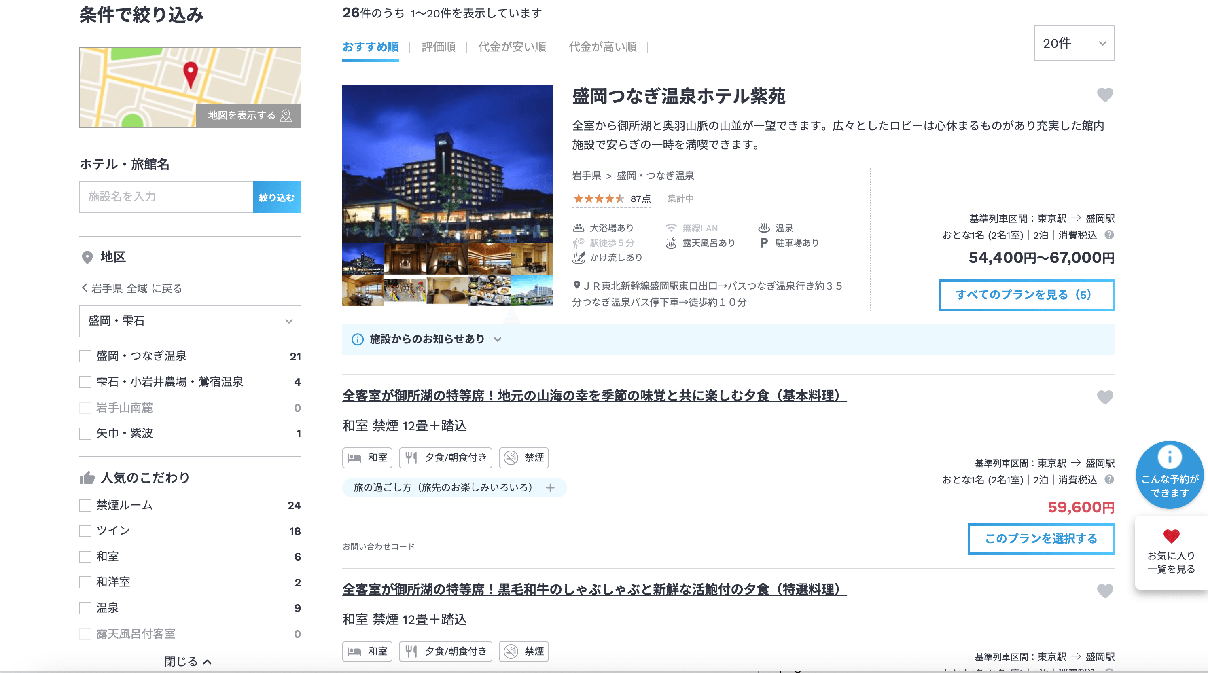Click the すべてのプランを見る (5) button
The width and height of the screenshot is (1208, 673).
[1026, 295]
